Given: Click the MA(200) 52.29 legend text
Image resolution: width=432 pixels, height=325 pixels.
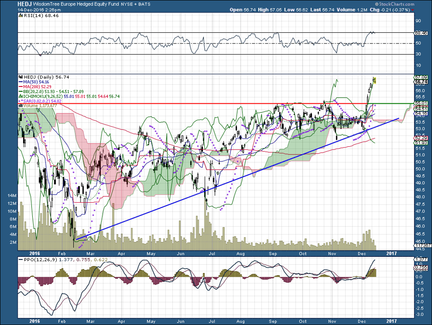Looking at the screenshot, I should pos(37,87).
